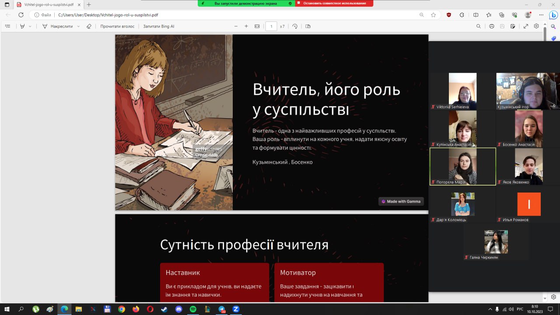Toggle Edge split screen
The image size is (560, 315).
coord(476,15)
